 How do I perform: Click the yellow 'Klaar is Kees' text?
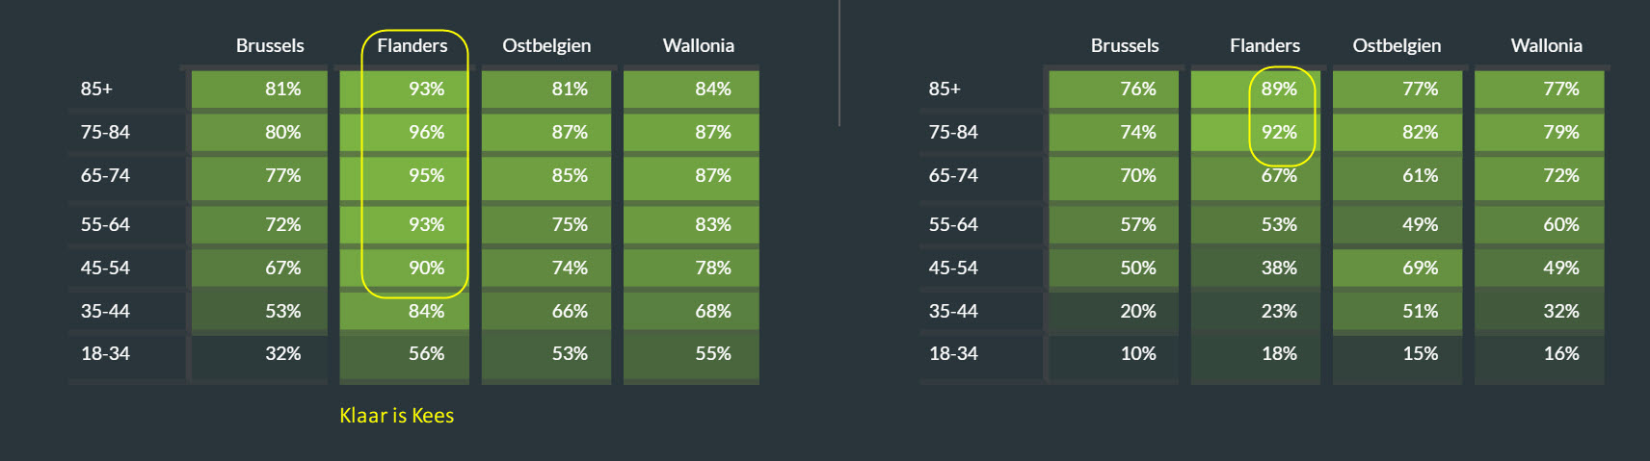coord(396,416)
